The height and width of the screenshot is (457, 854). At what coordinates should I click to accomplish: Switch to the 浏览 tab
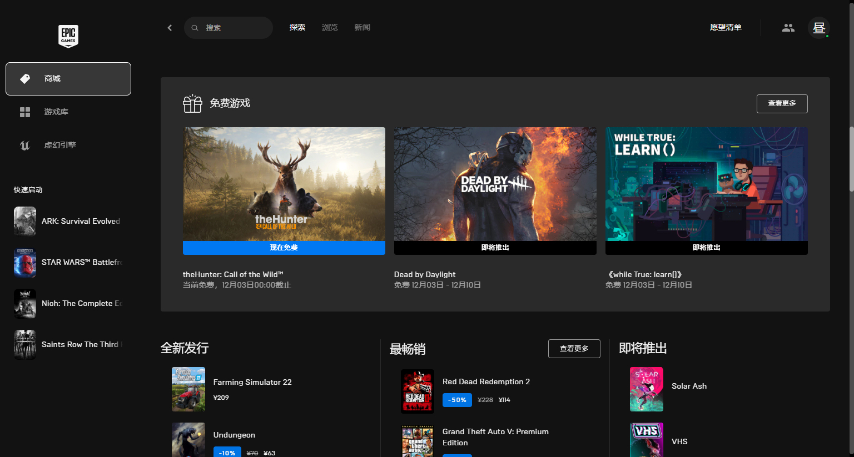(330, 28)
